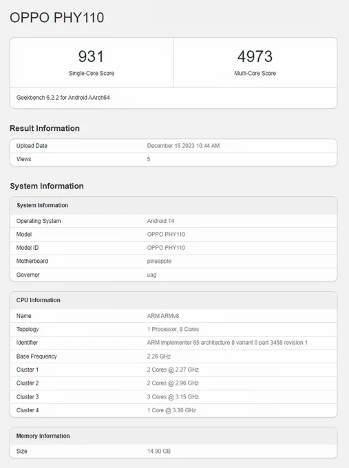Click the Cluster 2 label
This screenshot has height=468, width=349.
point(28,383)
